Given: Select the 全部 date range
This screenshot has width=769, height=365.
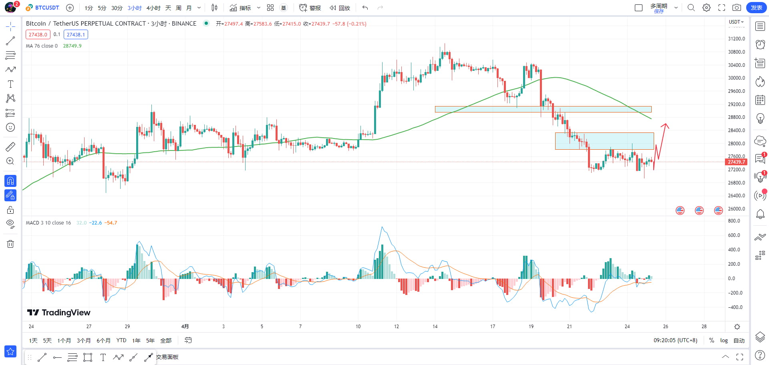Looking at the screenshot, I should point(166,341).
